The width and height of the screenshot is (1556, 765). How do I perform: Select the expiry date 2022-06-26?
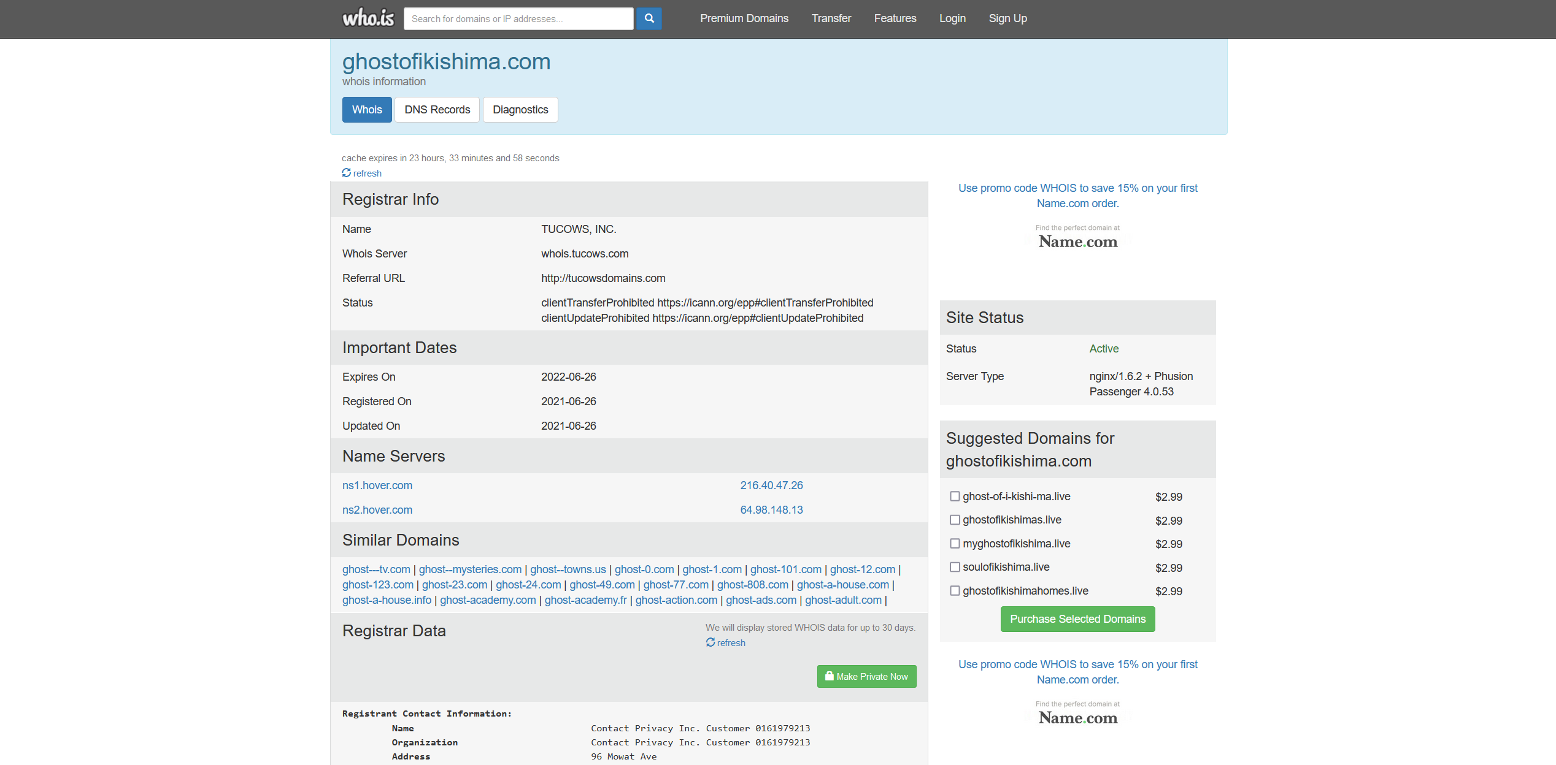[x=569, y=377]
